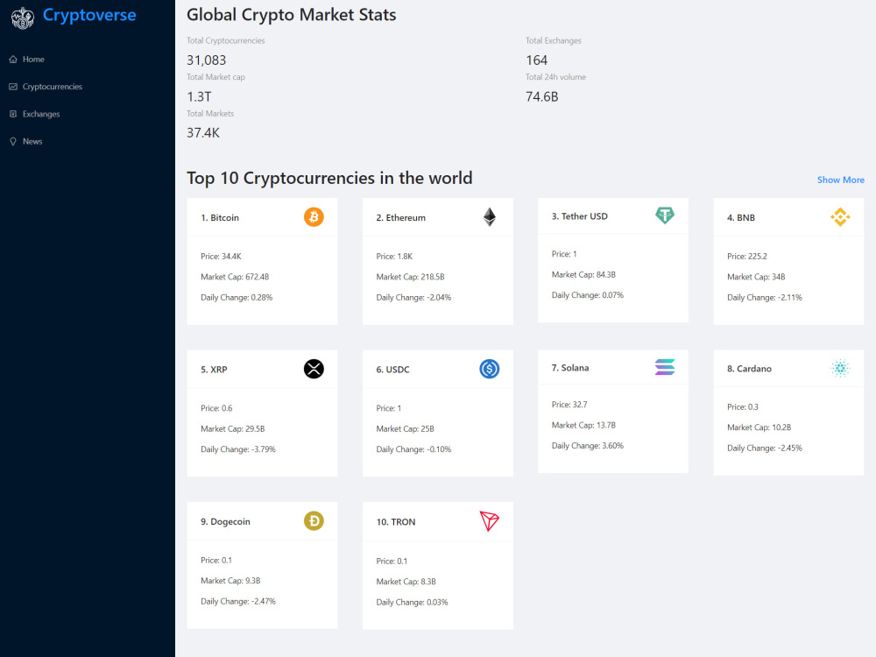Click the Cryptocurrencies chart icon in sidebar
This screenshot has width=876, height=657.
point(13,87)
